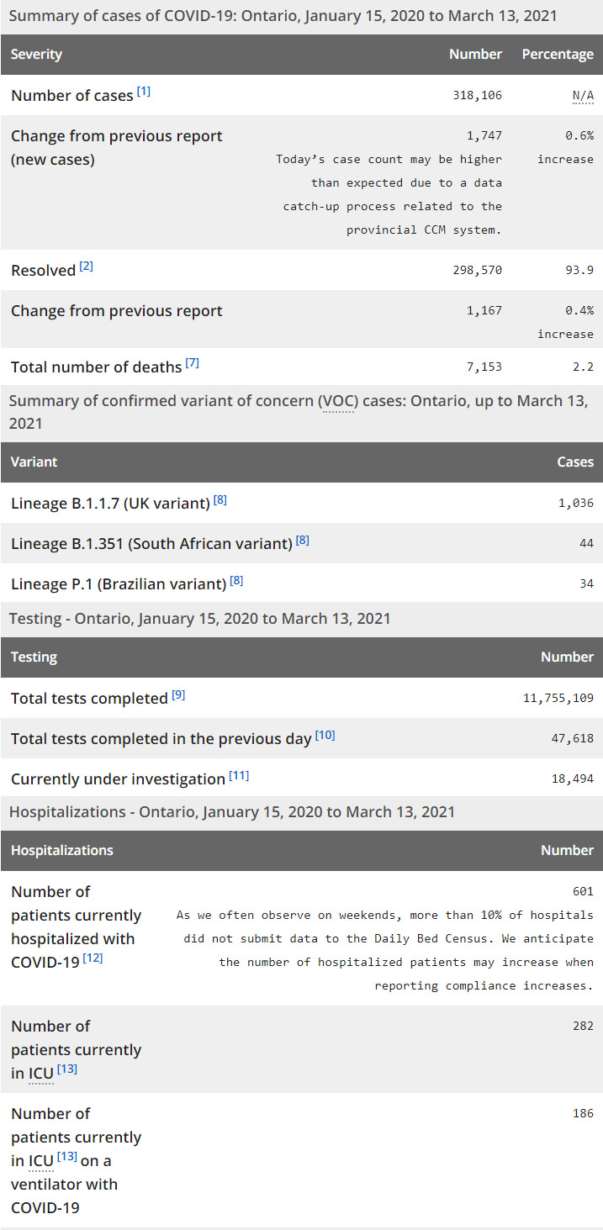Click footnote 11 beside Currently under investigation
Screen dimensions: 603x1230
(x=239, y=775)
